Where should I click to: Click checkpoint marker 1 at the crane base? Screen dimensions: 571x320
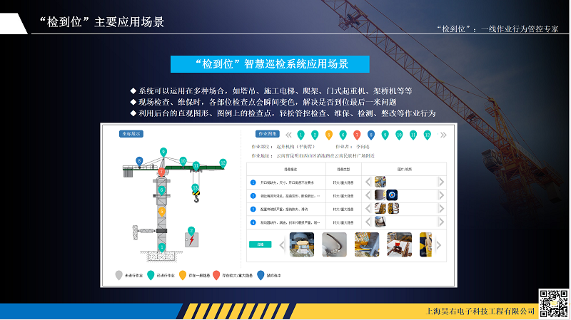pyautogui.click(x=162, y=247)
